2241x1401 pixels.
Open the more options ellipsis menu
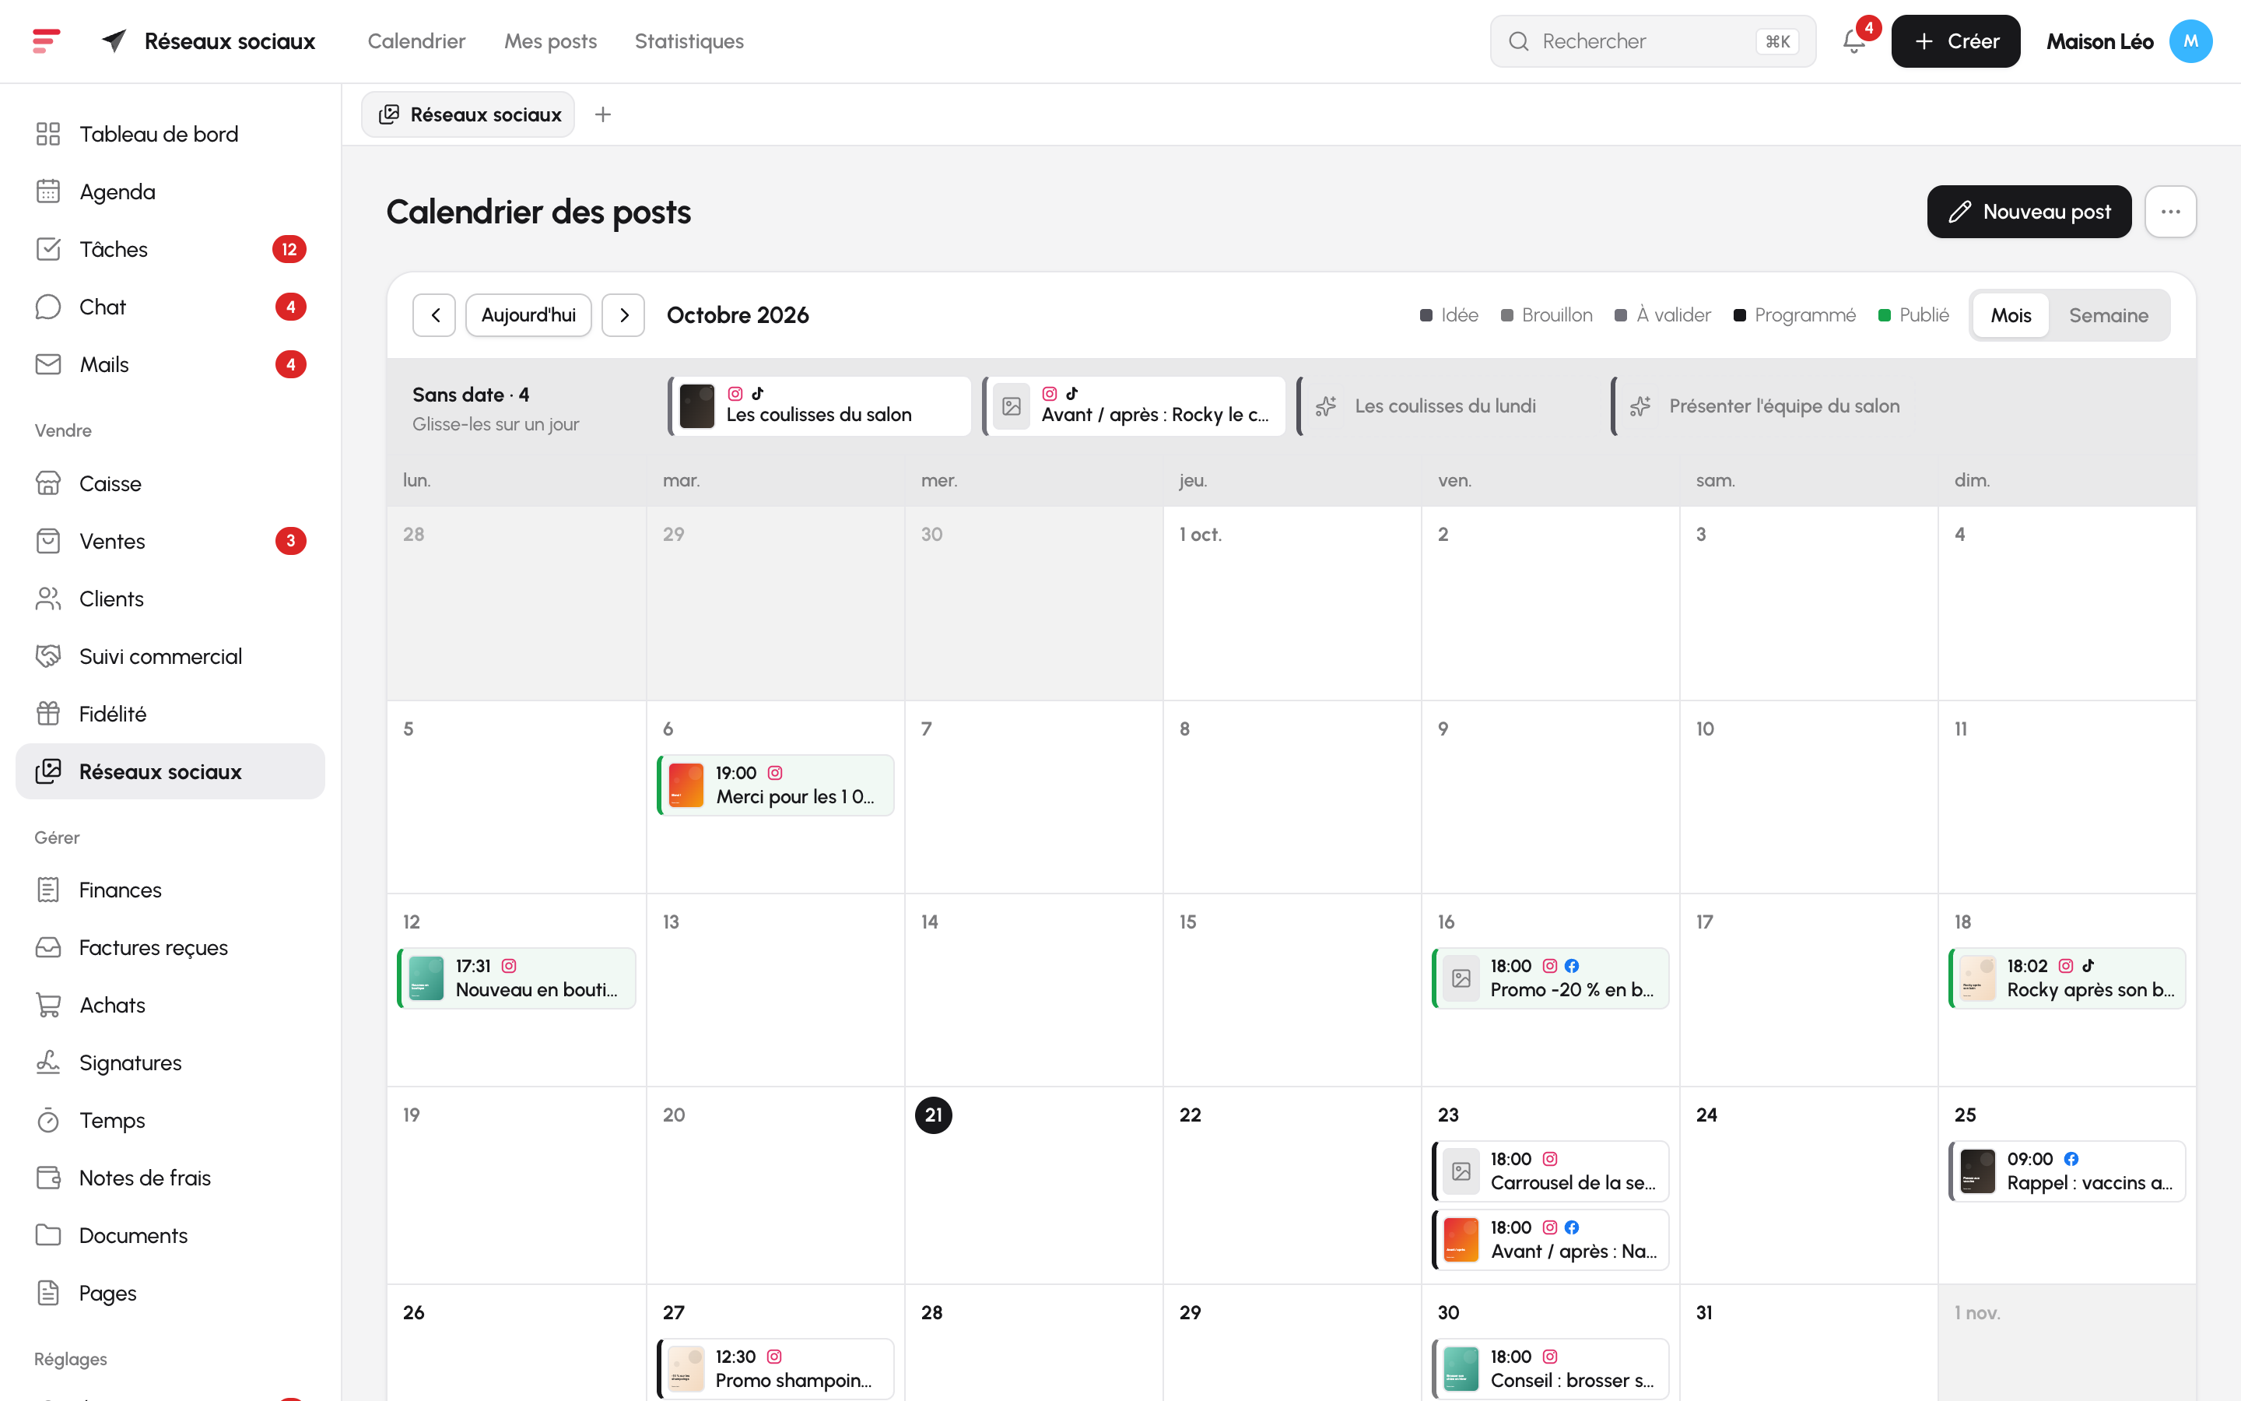(2171, 212)
